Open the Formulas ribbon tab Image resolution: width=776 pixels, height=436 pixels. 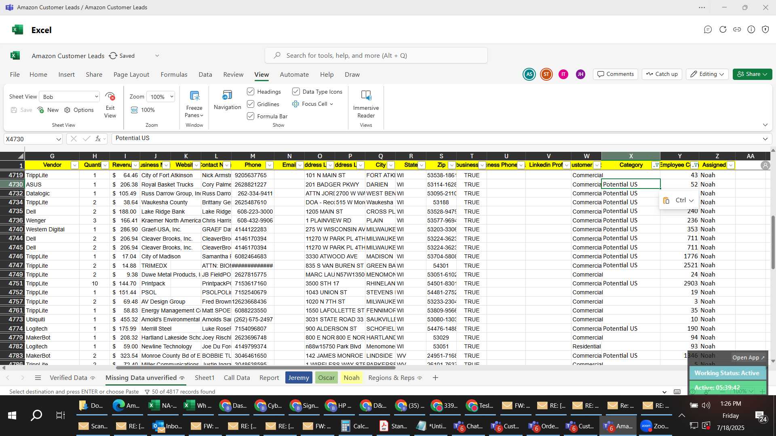click(x=174, y=75)
